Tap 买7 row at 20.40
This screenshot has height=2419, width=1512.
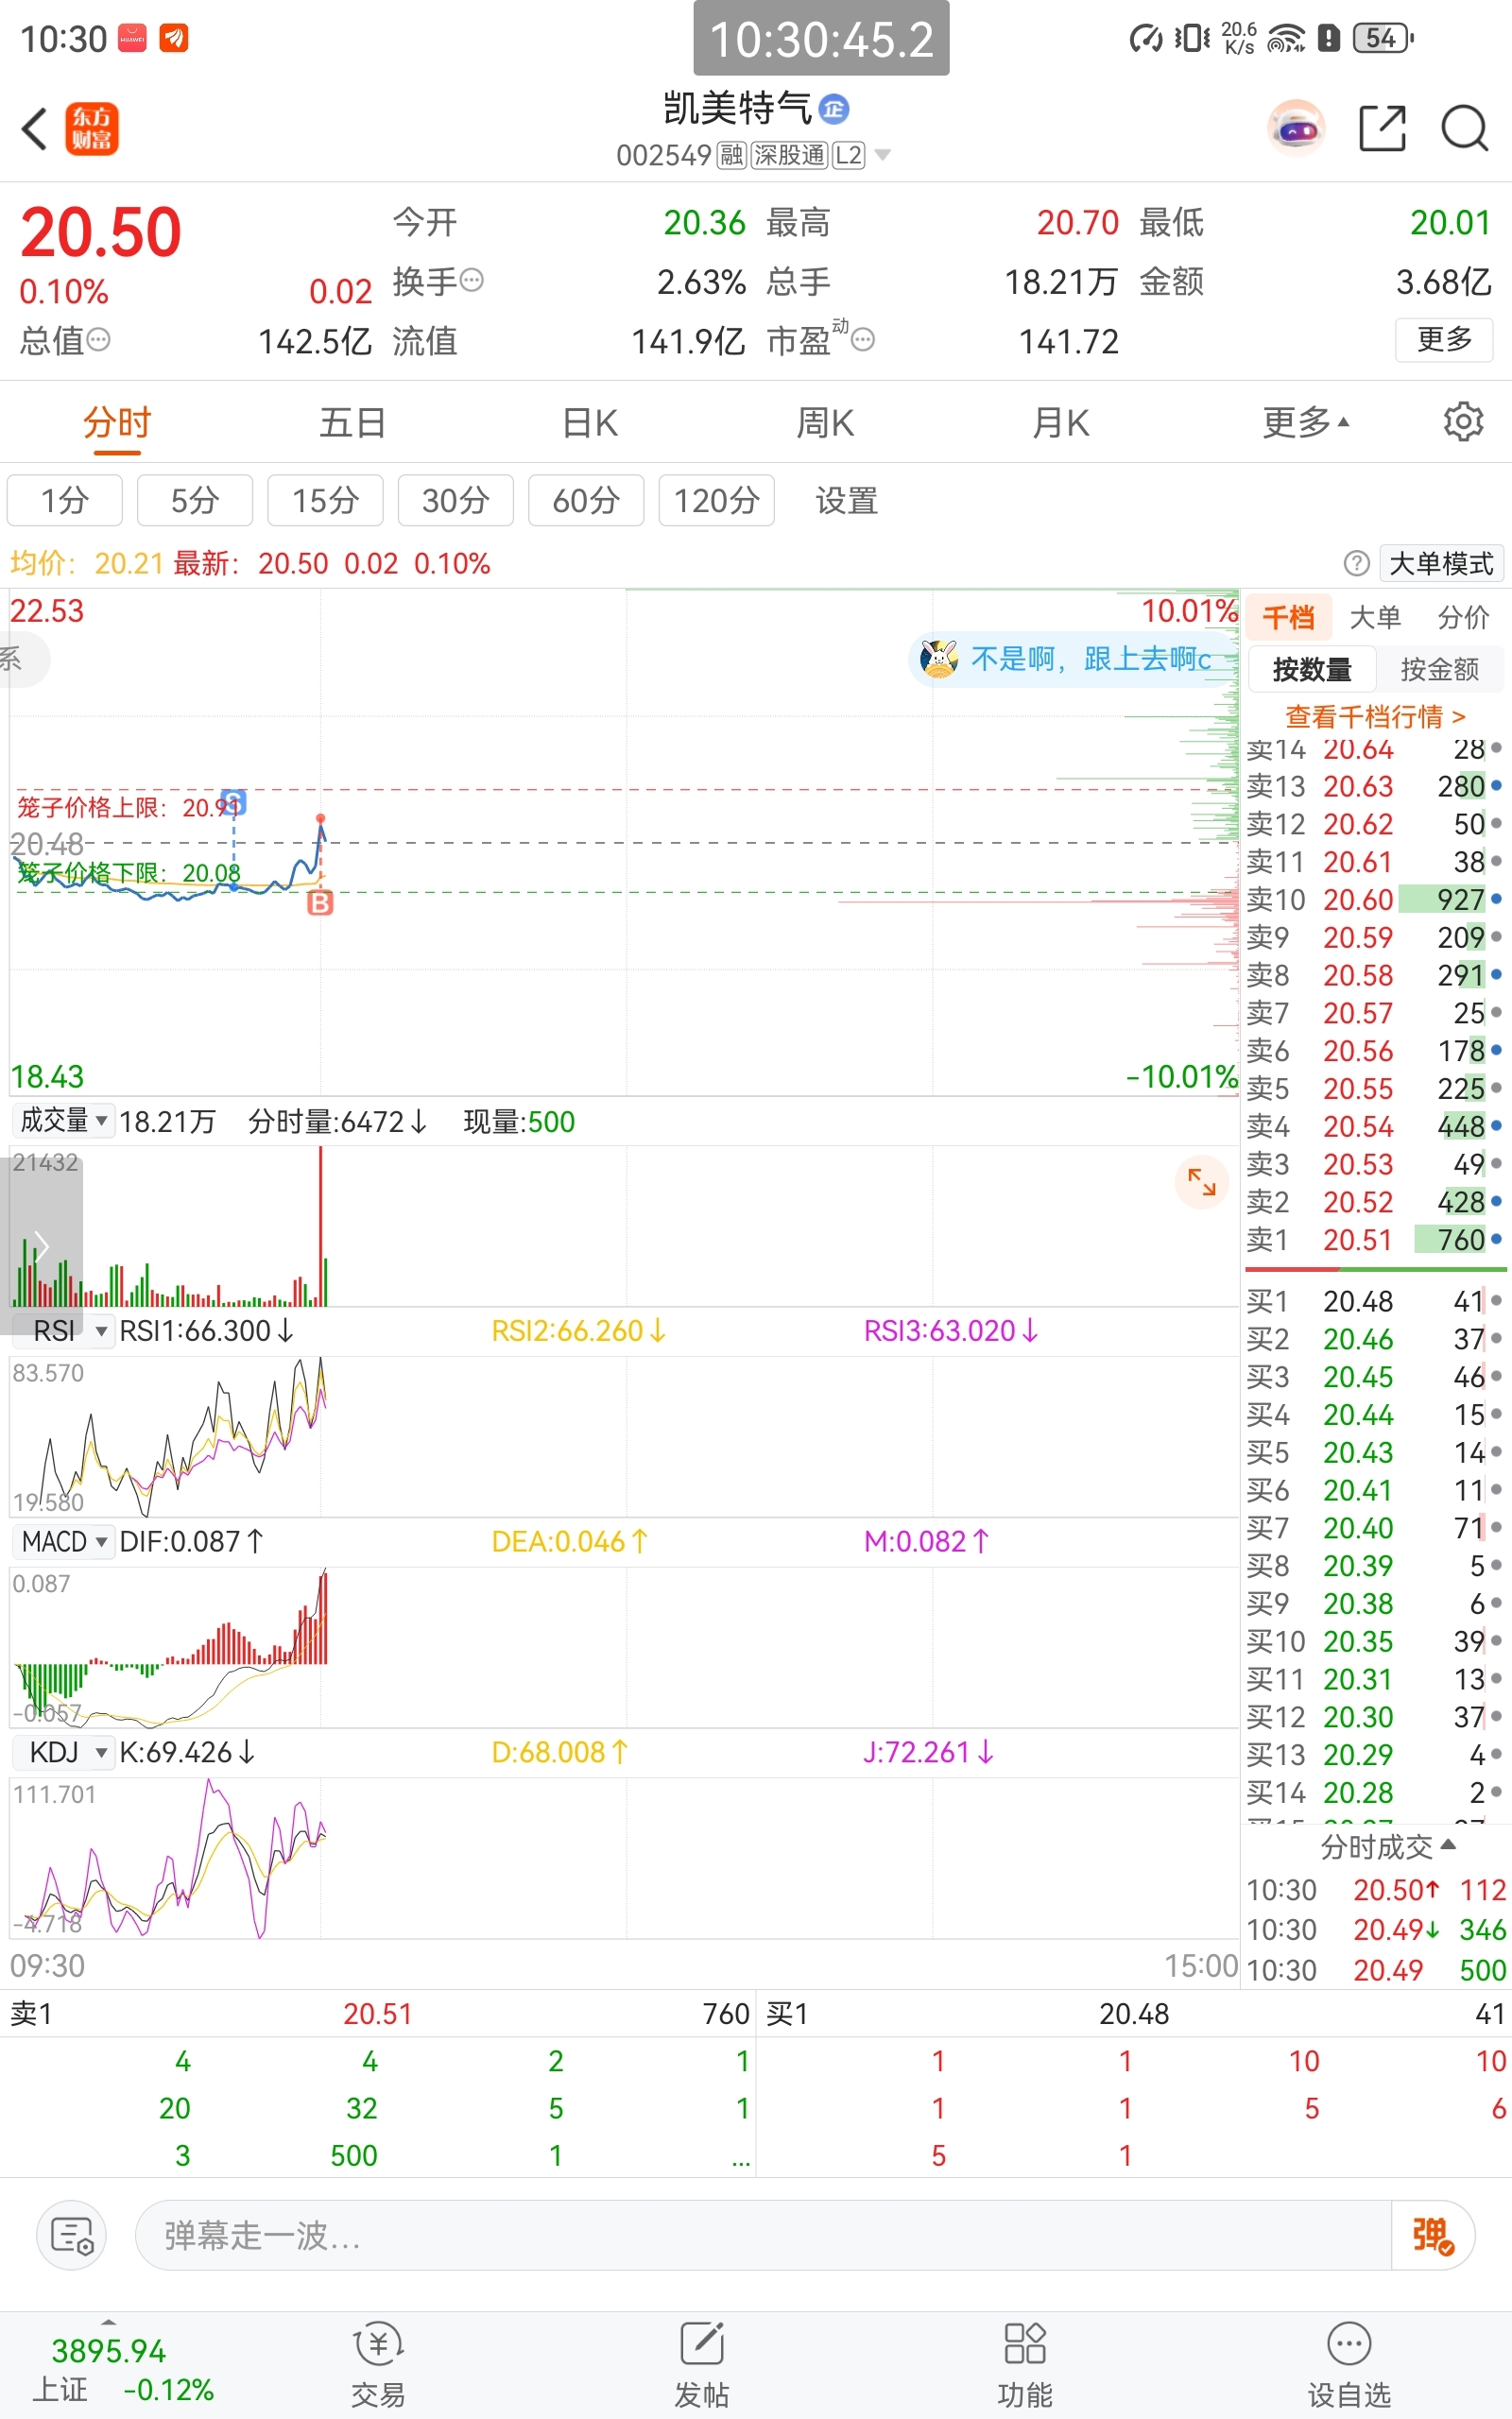tap(1374, 1528)
